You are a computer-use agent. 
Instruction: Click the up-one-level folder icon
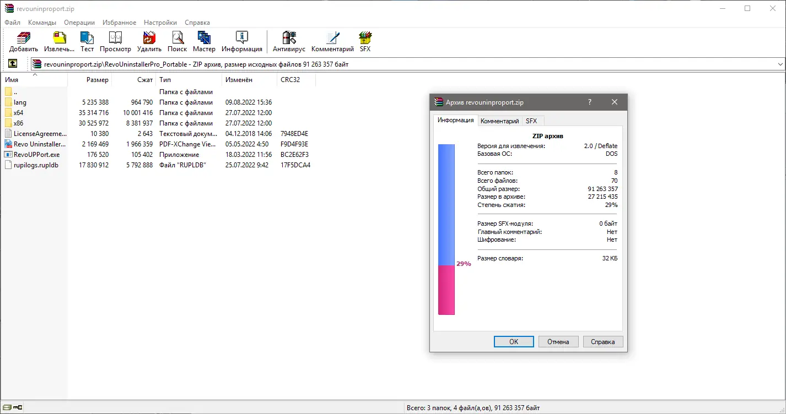[x=12, y=63]
